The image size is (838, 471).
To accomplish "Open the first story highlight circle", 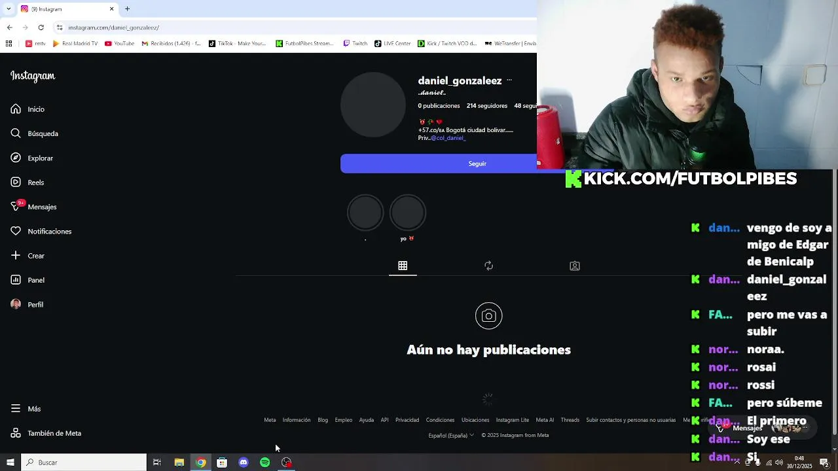I will pyautogui.click(x=365, y=213).
